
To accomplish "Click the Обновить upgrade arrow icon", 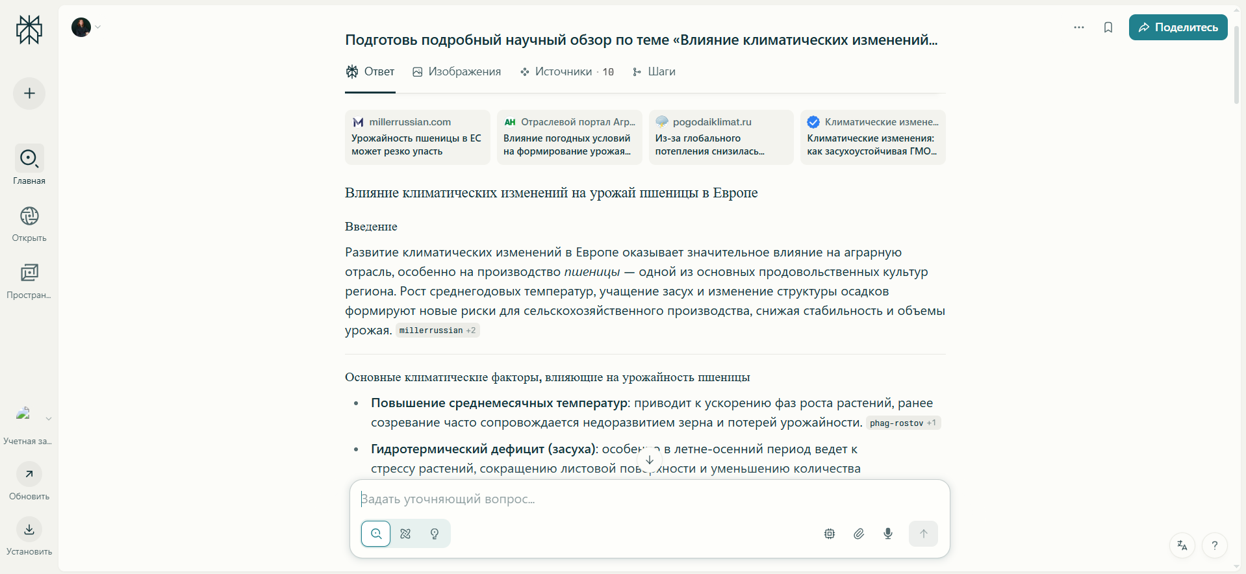I will (29, 474).
